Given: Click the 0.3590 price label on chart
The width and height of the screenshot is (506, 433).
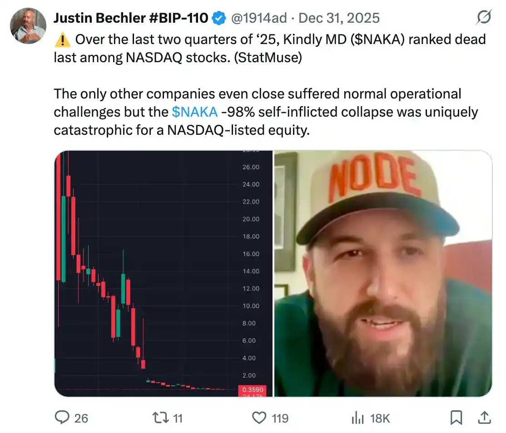Looking at the screenshot, I should (253, 390).
